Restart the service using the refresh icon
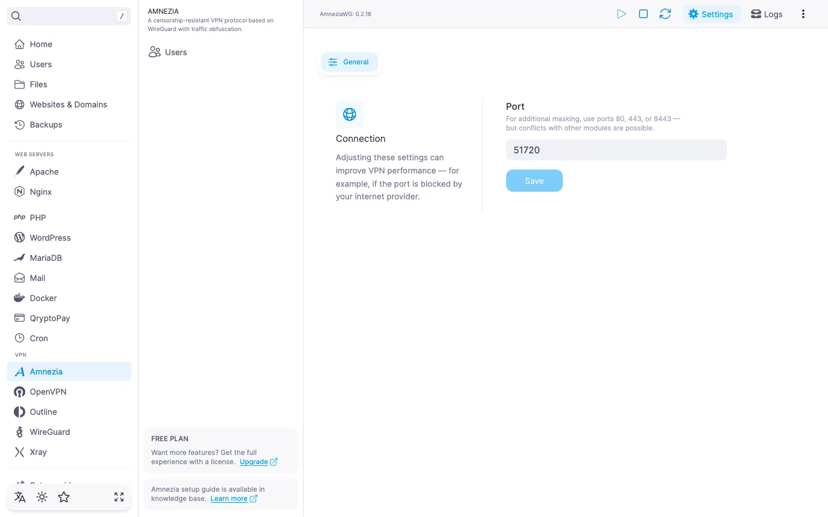The width and height of the screenshot is (828, 517). point(665,14)
